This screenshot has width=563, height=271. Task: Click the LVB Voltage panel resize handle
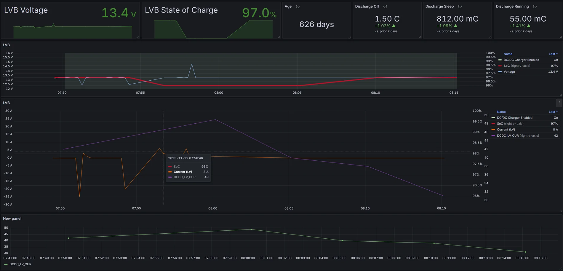(x=138, y=37)
